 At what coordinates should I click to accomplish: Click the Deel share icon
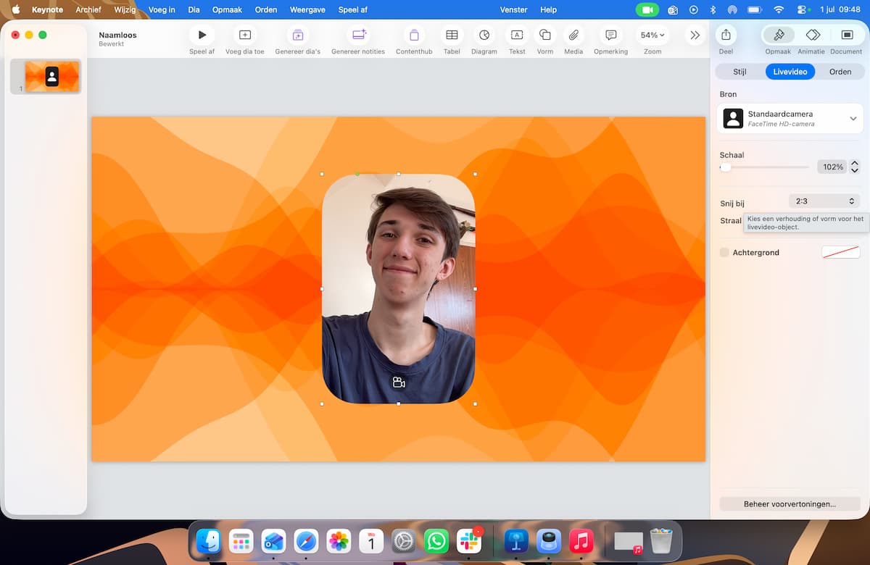726,35
